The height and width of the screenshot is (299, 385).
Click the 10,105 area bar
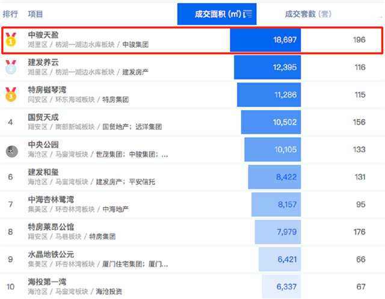pos(273,149)
